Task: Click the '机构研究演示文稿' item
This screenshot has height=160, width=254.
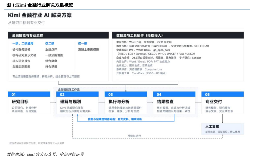Action: tap(24, 55)
